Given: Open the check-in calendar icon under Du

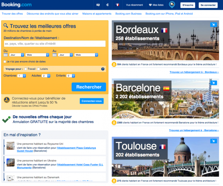Looking at the screenshot, I should 6,55.
